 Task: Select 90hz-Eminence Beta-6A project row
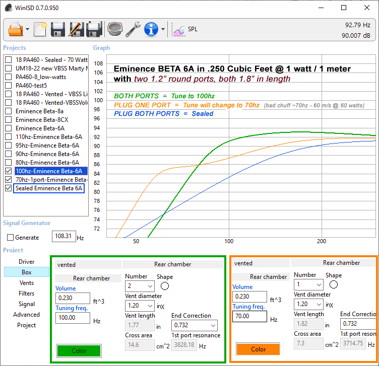pyautogui.click(x=47, y=154)
